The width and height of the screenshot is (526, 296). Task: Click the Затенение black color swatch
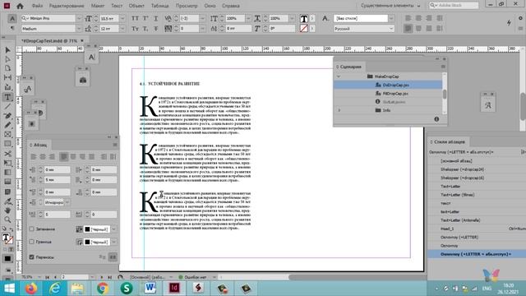pos(88,229)
